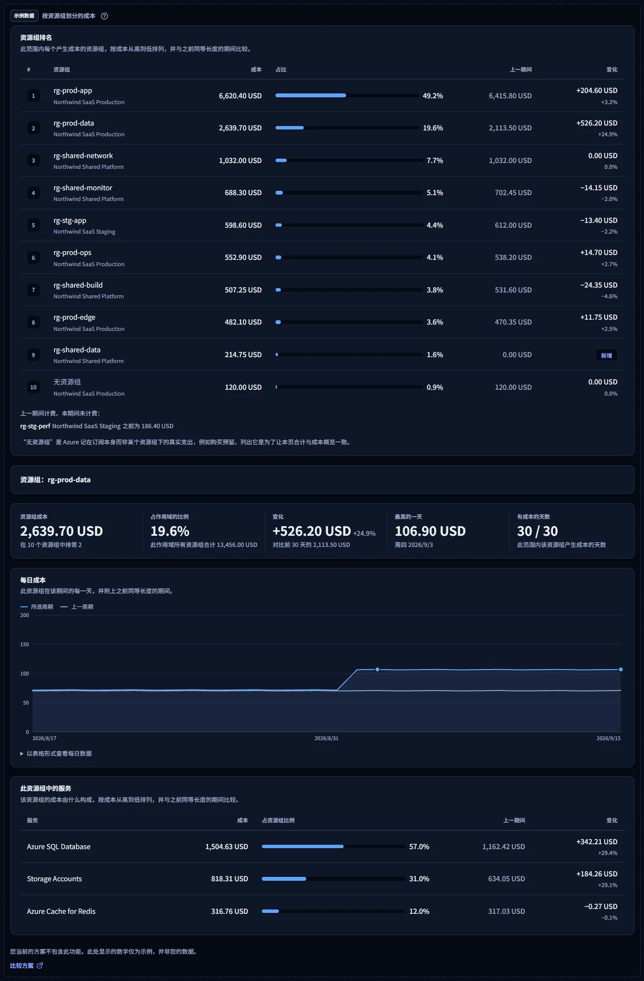Click the 6,620.40 USD cost value
Viewport: 644px width, 981px height.
coord(240,96)
